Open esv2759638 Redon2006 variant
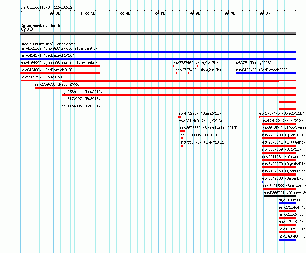 57,84
